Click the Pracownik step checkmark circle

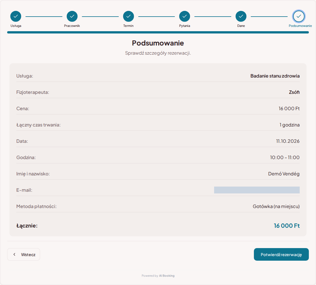[x=72, y=16]
